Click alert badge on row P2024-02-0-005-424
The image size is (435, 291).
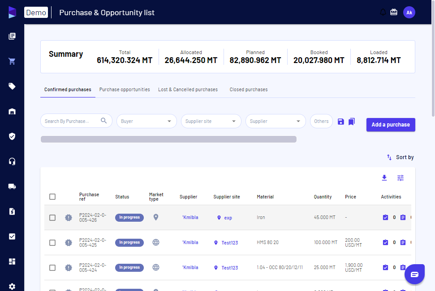pyautogui.click(x=69, y=268)
